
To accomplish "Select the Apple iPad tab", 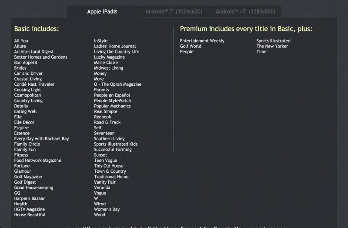I will [102, 12].
